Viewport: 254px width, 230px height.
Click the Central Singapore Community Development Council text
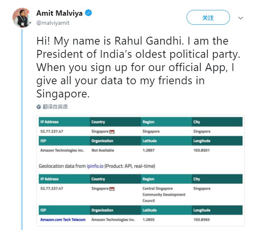coord(164,194)
